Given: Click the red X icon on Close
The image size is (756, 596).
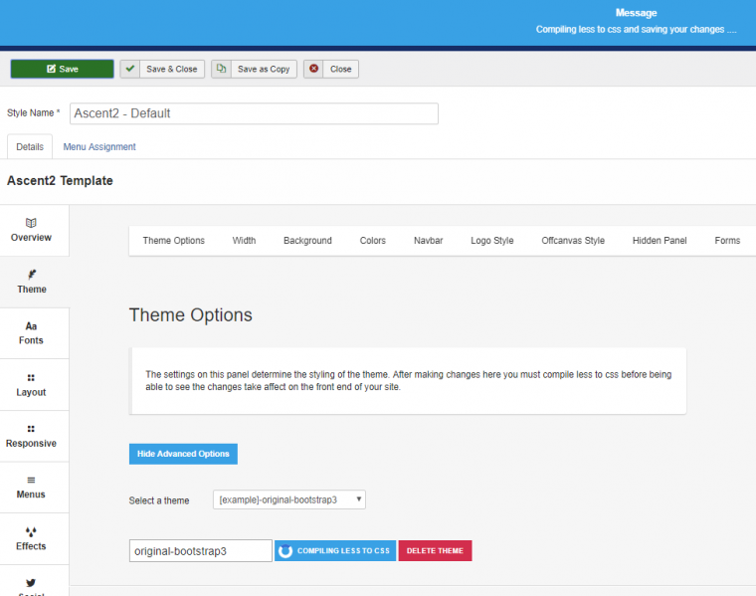Looking at the screenshot, I should click(314, 69).
